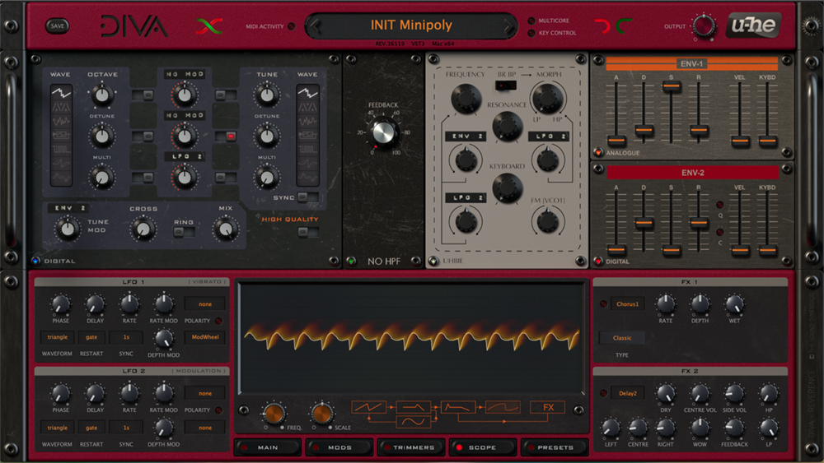The image size is (824, 463).
Task: Open the ENV 2 tune mod source selector
Action: pyautogui.click(x=68, y=208)
